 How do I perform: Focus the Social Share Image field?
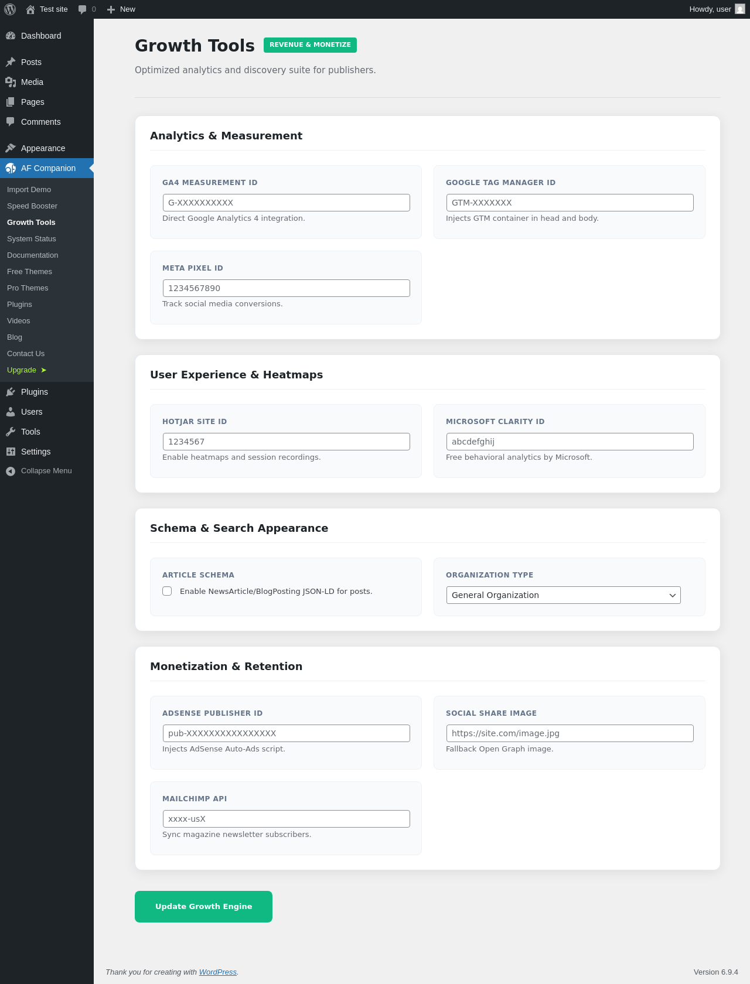click(x=570, y=733)
